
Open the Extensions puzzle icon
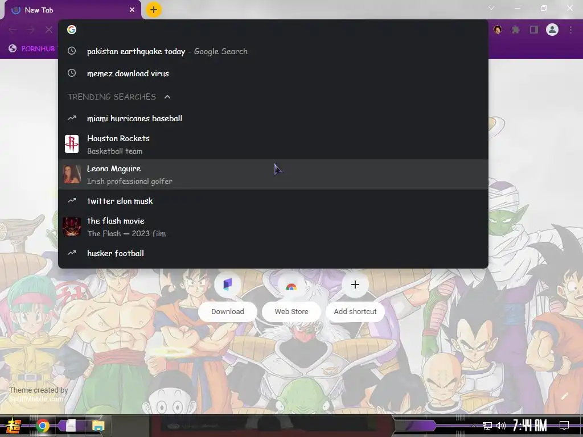[x=516, y=30]
